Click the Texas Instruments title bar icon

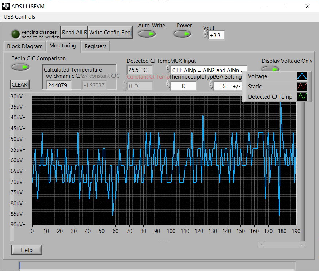click(6, 6)
